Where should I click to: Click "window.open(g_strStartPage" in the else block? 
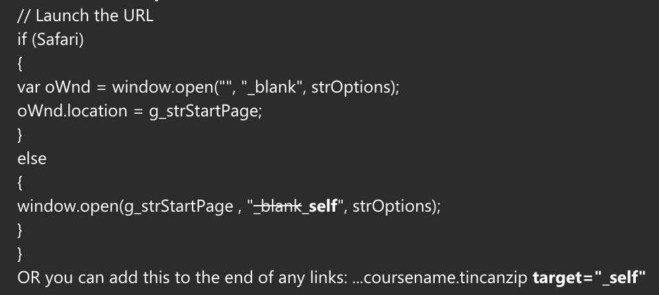click(x=125, y=206)
